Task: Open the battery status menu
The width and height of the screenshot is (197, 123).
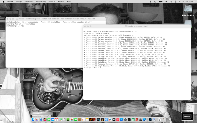Action: tap(160, 2)
